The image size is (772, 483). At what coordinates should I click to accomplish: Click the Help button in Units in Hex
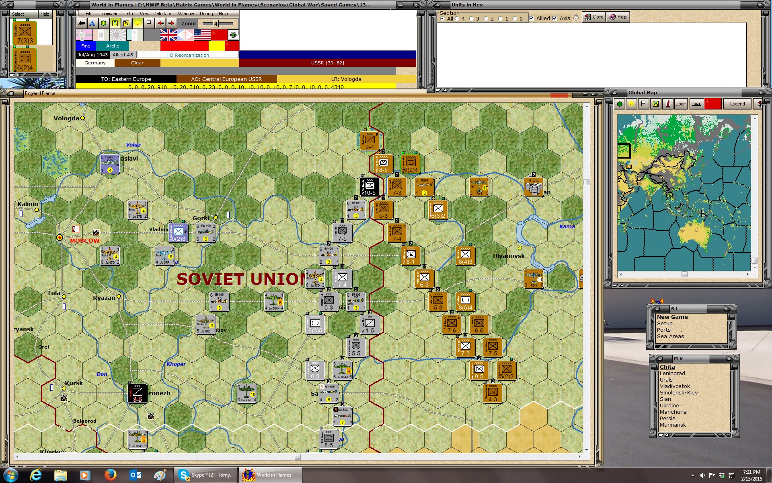[618, 17]
